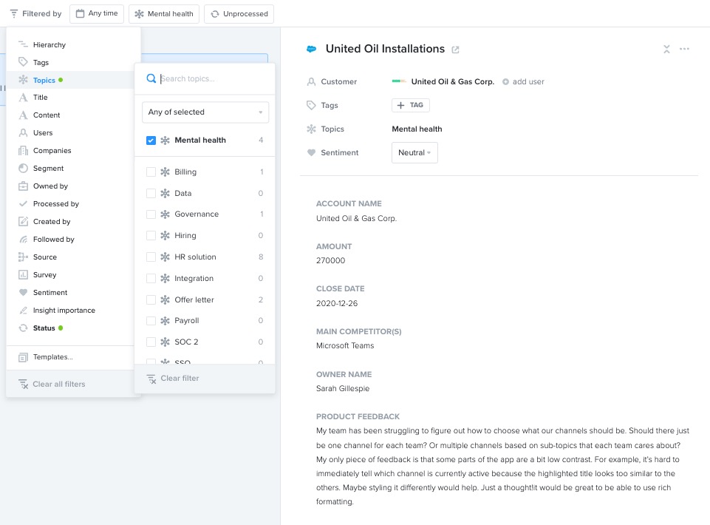Click the Created by pencil icon
The height and width of the screenshot is (525, 710).
click(23, 221)
